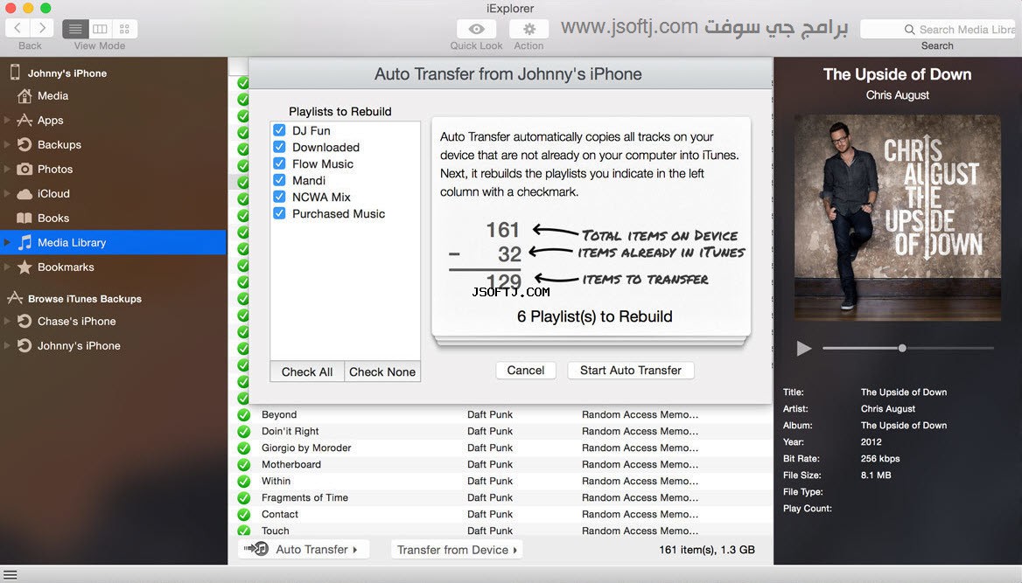
Task: Expand the iCloud tree item
Action: pyautogui.click(x=7, y=193)
